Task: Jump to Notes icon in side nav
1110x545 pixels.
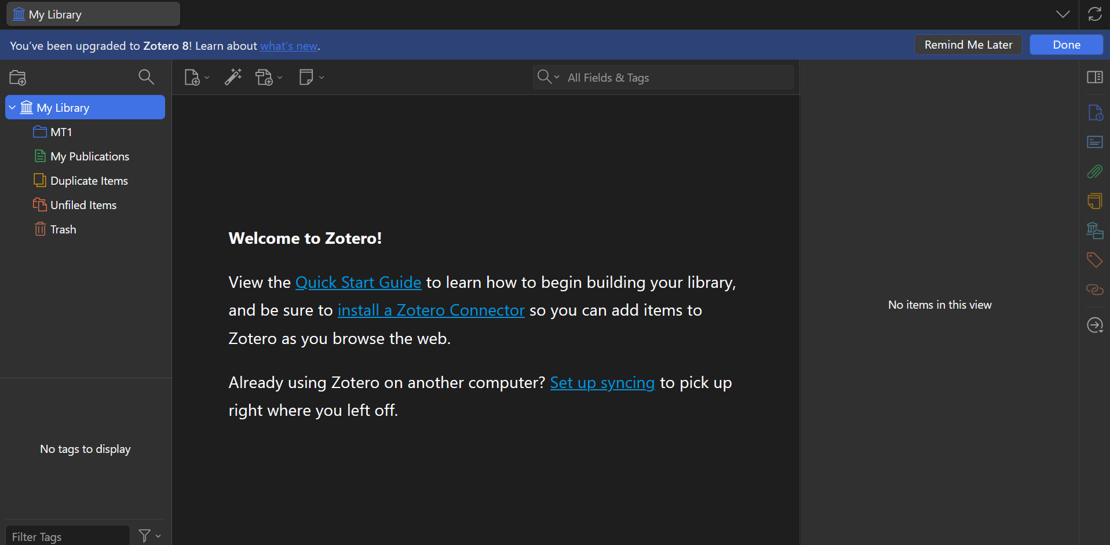Action: 1095,201
